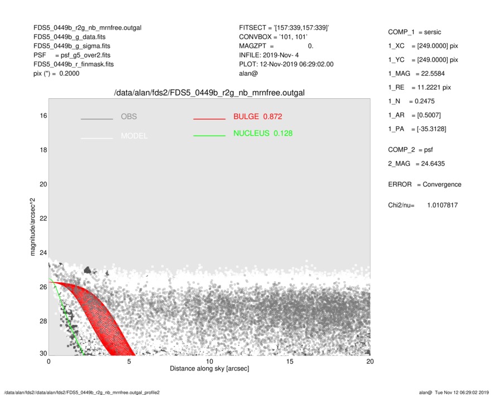Click the footer timestamp Tue Nov 12 06:29:02 2019
494x395 pixels.
(462, 392)
